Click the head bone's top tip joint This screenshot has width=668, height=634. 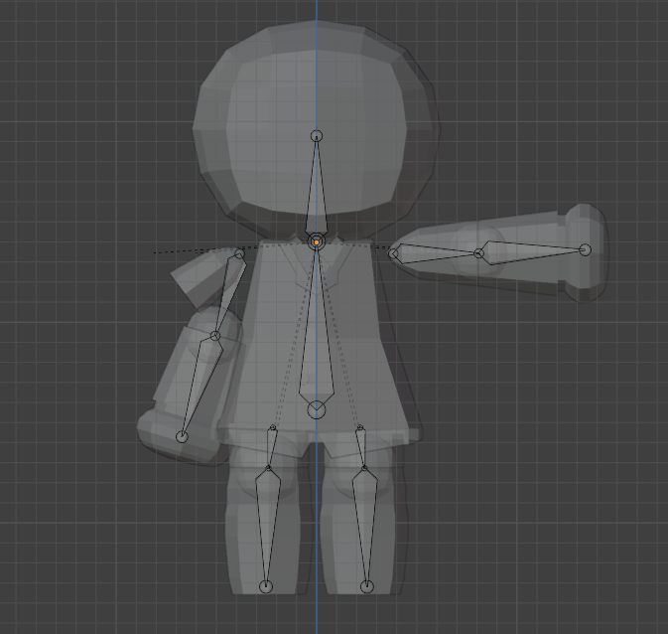[x=317, y=136]
